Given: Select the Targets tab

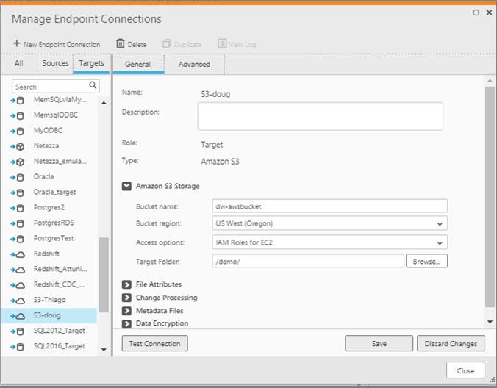Looking at the screenshot, I should pos(91,63).
